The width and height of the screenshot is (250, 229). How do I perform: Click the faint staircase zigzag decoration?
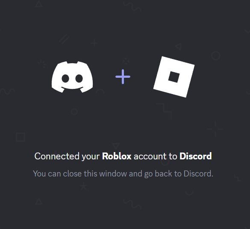point(164,111)
